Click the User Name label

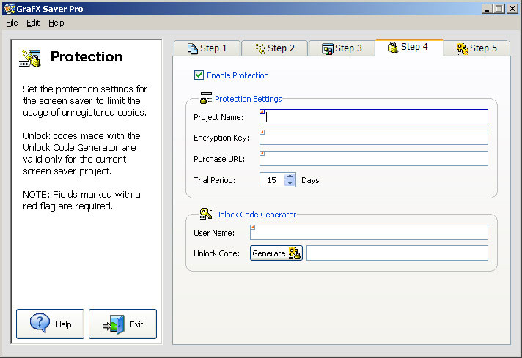pos(214,233)
